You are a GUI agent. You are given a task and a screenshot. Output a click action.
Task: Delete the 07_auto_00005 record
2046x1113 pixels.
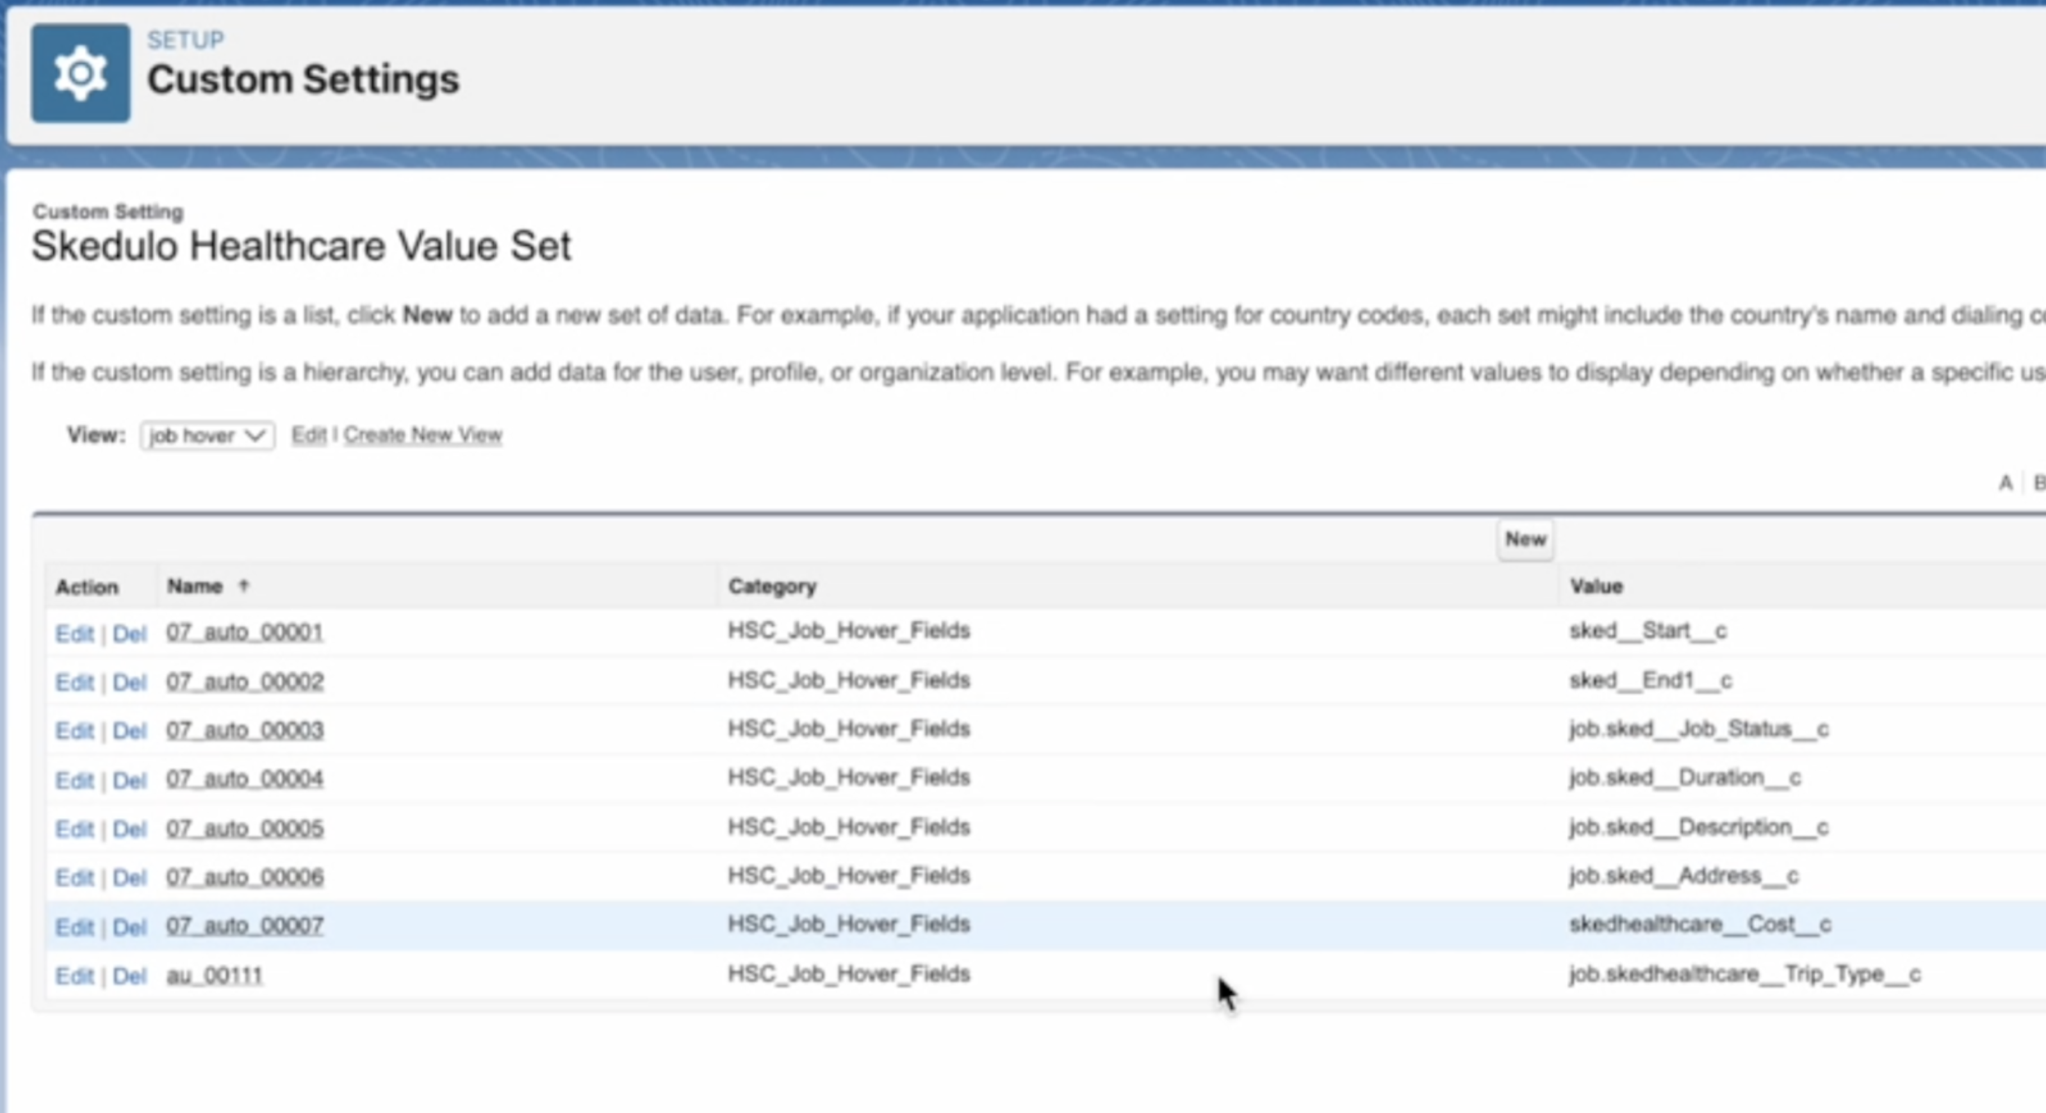click(x=129, y=829)
